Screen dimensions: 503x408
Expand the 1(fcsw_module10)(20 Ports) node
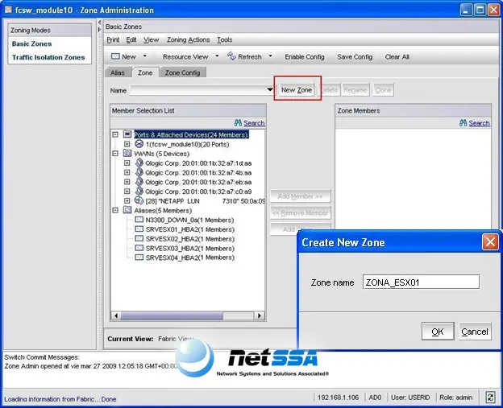(127, 144)
